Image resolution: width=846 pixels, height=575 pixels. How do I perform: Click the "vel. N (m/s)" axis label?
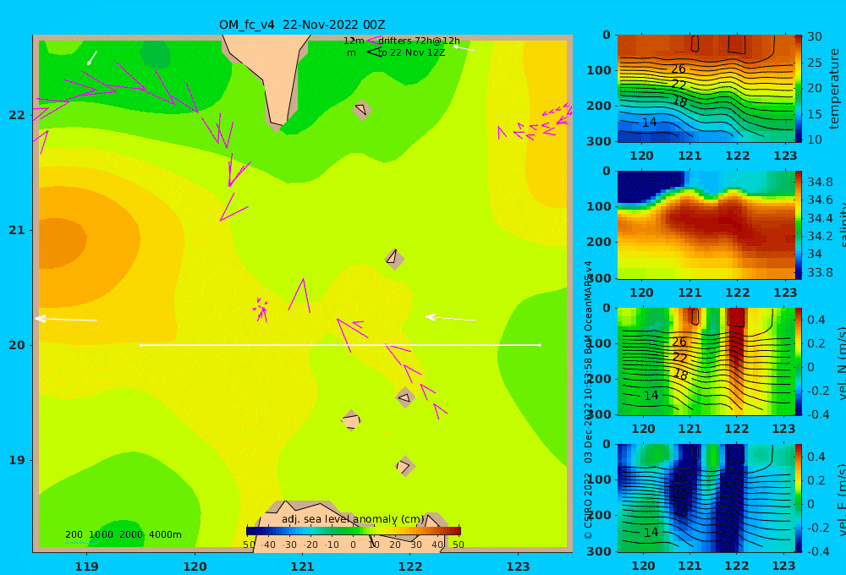[841, 363]
